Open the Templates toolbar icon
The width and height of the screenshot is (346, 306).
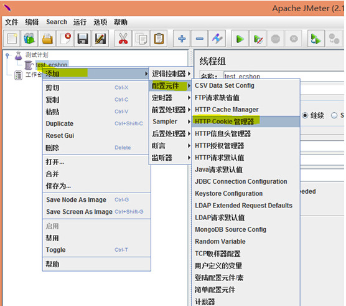click(x=29, y=39)
